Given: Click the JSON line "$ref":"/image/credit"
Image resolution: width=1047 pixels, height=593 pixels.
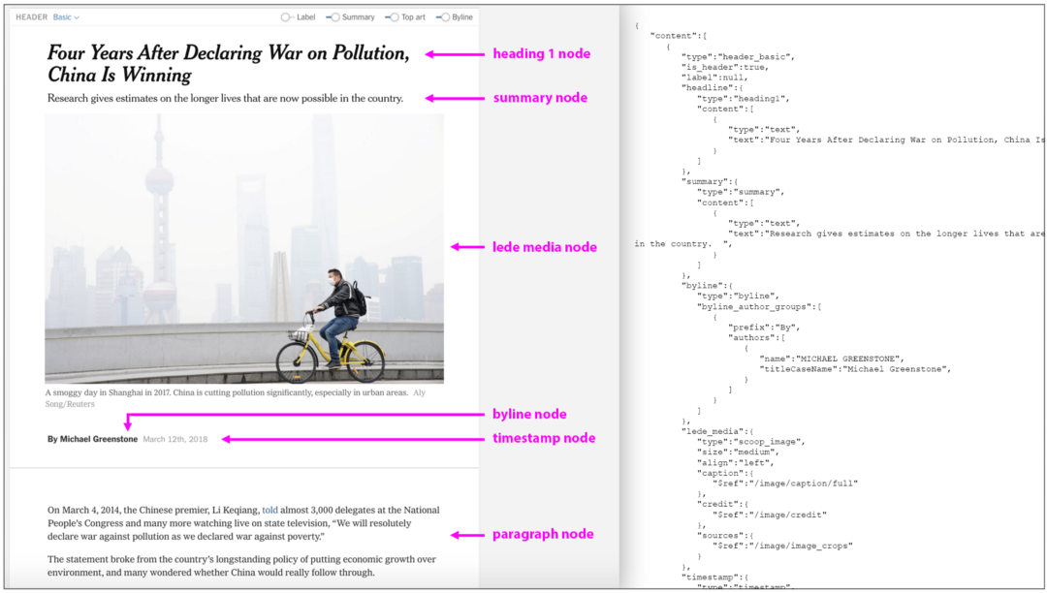Looking at the screenshot, I should [769, 515].
